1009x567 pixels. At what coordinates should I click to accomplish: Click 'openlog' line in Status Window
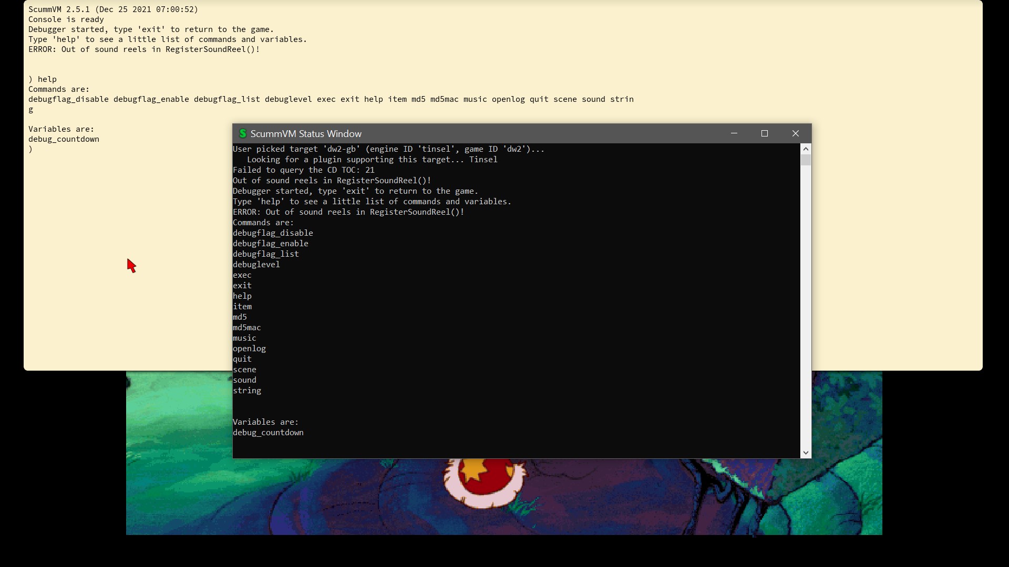pos(249,349)
